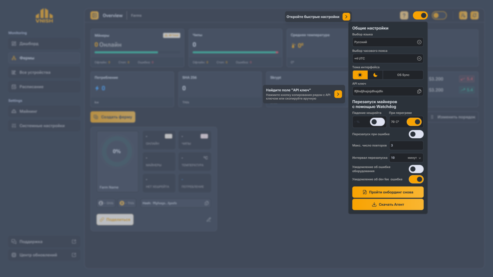Turn off "Уведомление об dev fee ошибке"
Screen dimensions: 493x277
tap(416, 179)
